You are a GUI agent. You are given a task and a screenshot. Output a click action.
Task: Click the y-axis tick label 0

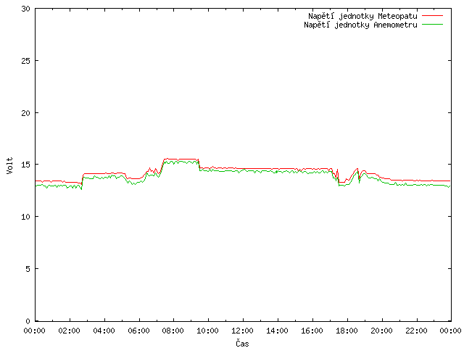[x=28, y=321]
